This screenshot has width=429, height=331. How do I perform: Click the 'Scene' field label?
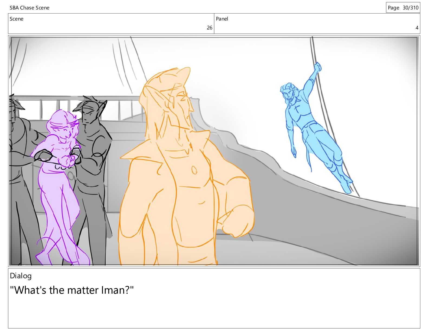(17, 19)
